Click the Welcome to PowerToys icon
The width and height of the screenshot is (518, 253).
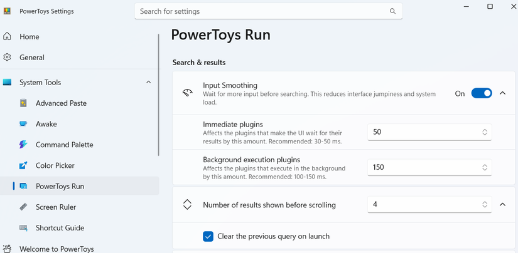click(7, 249)
